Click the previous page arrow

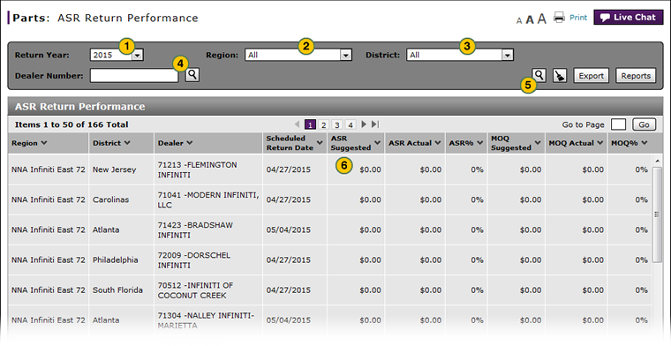pyautogui.click(x=297, y=124)
